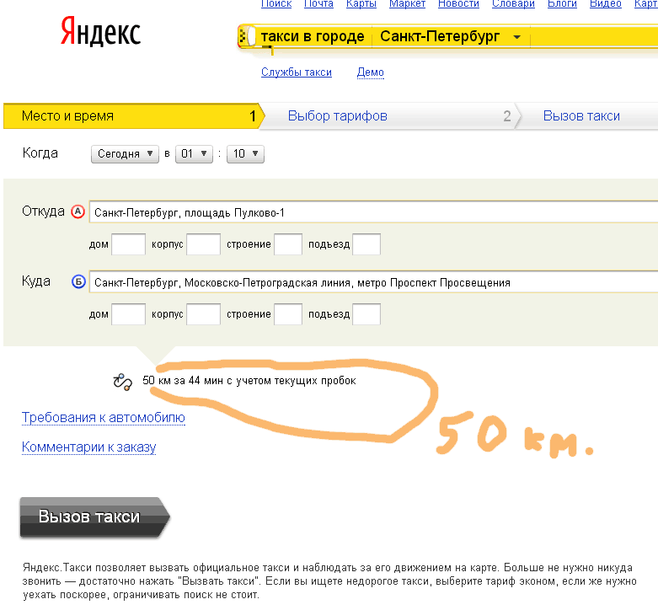This screenshot has width=658, height=610.
Task: Expand Требования к автомобилю
Action: tap(104, 417)
